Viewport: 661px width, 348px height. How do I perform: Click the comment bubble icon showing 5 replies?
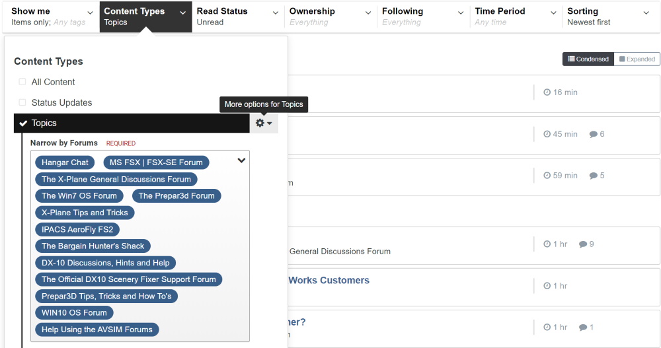coord(593,175)
